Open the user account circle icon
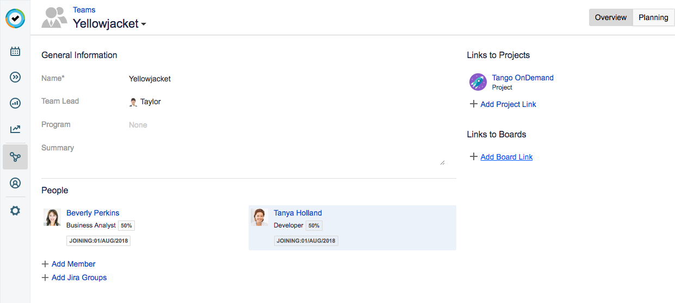Viewport: 675px width, 303px height. (15, 184)
